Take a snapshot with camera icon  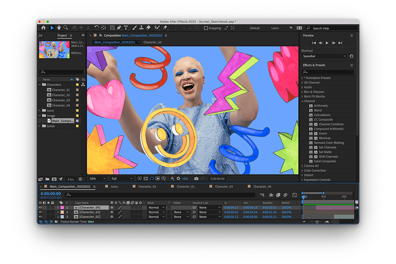(196, 179)
